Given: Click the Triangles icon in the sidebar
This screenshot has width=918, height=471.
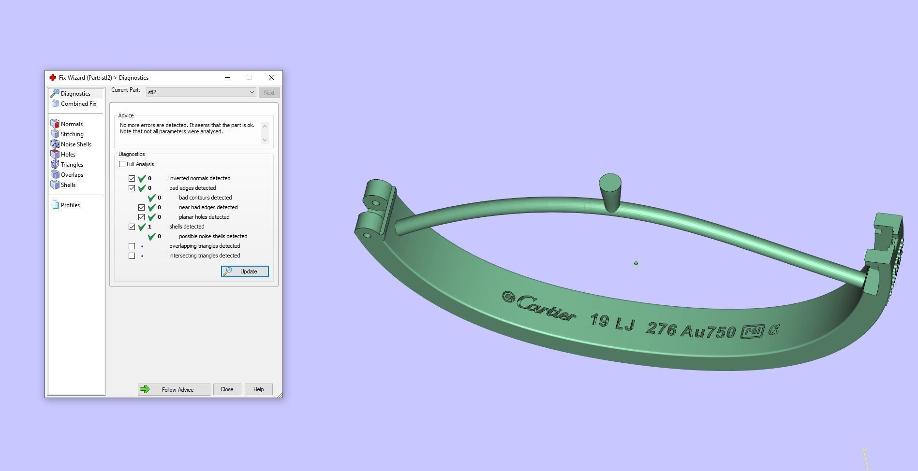Looking at the screenshot, I should [x=55, y=165].
